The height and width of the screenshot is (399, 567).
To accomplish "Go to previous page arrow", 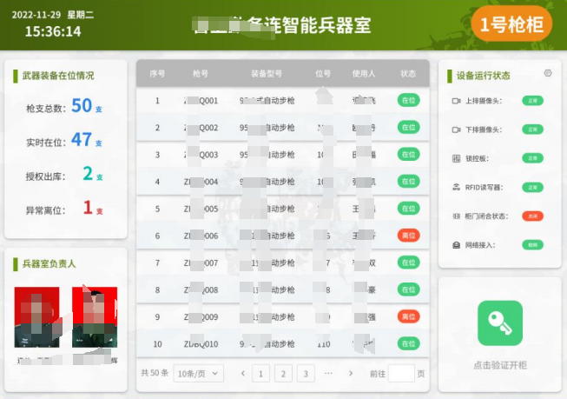I will (x=243, y=373).
